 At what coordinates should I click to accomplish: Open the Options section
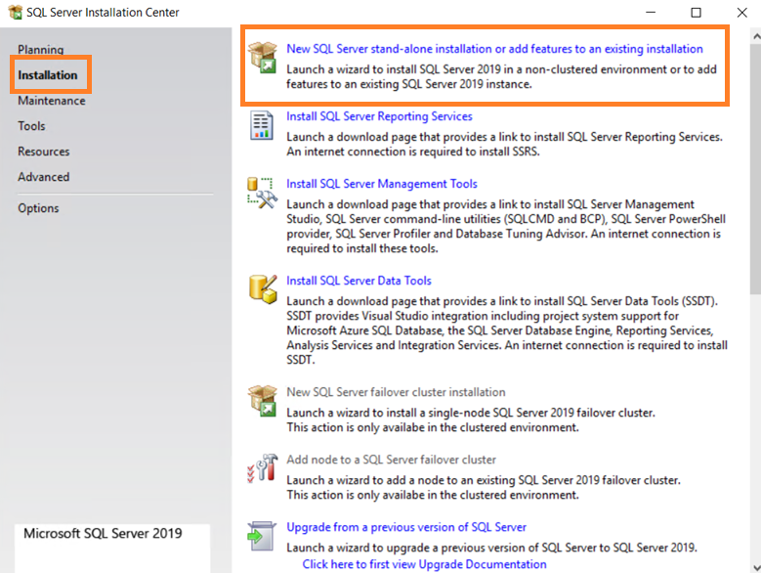point(38,208)
